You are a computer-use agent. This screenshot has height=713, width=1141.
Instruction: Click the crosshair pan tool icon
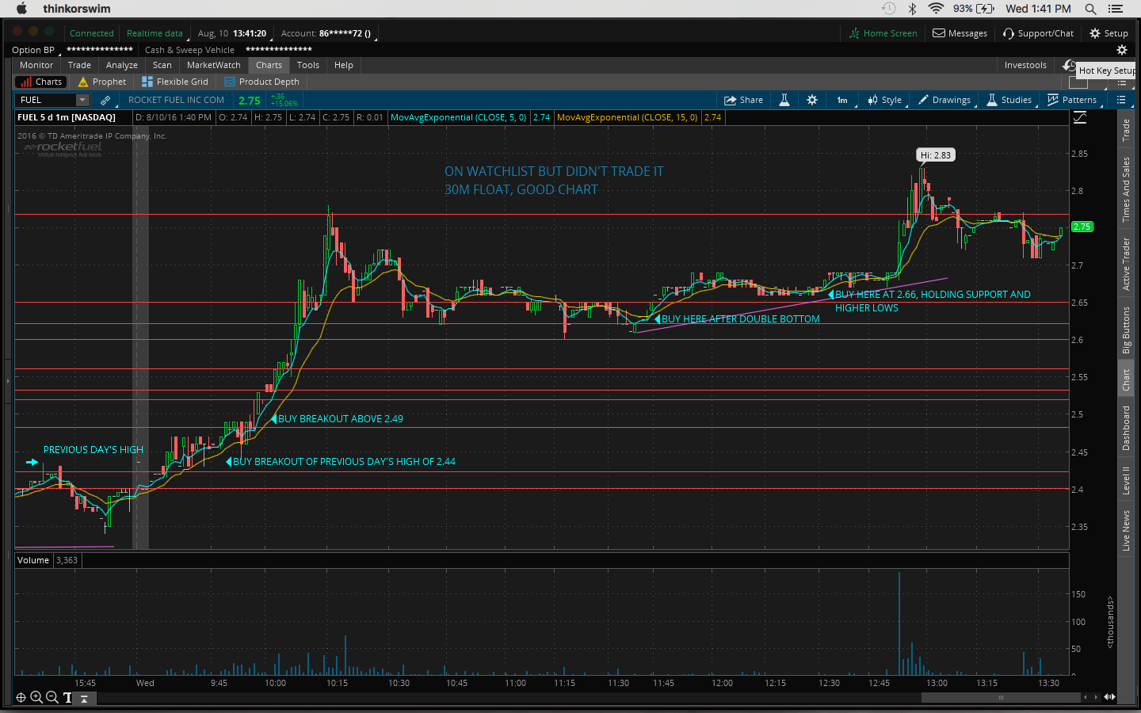(x=21, y=697)
